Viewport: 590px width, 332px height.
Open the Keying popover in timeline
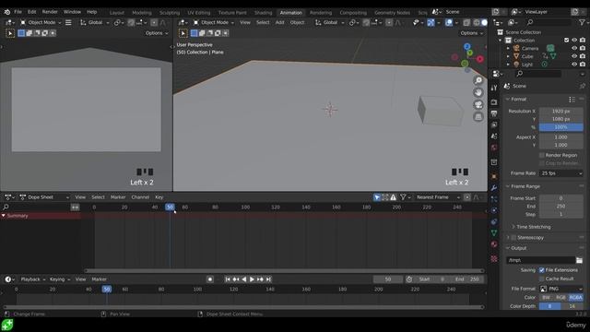point(58,279)
